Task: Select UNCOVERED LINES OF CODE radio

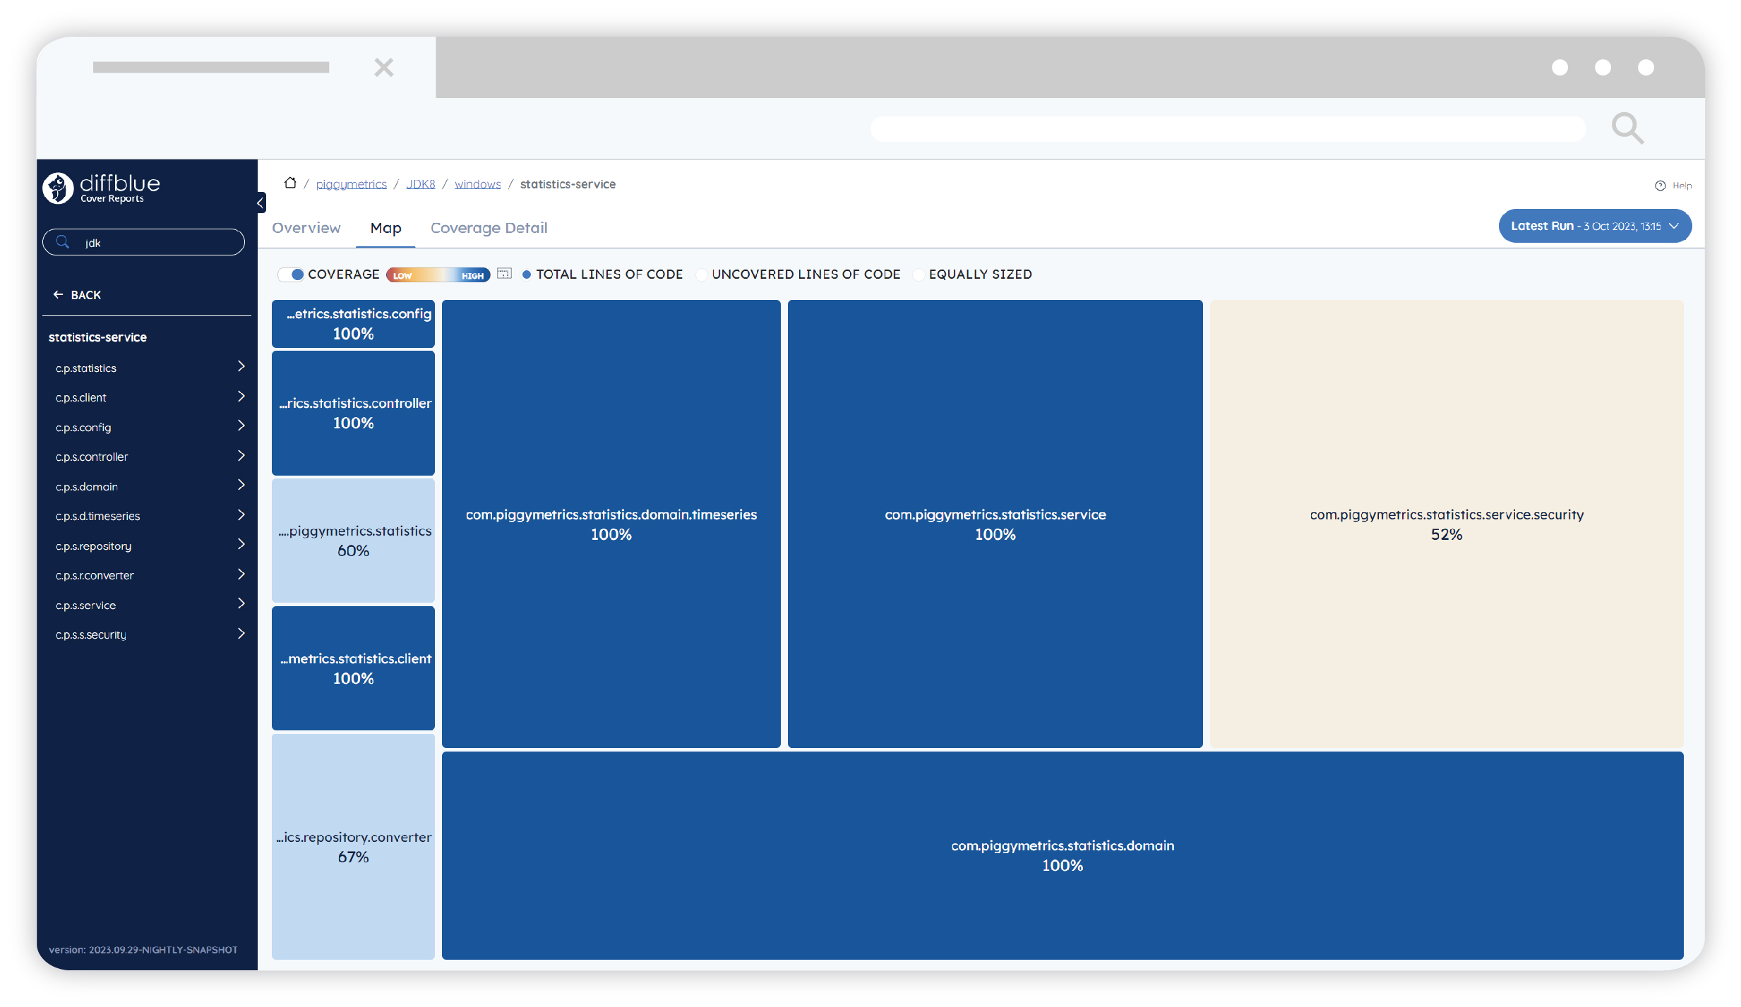Action: coord(702,275)
